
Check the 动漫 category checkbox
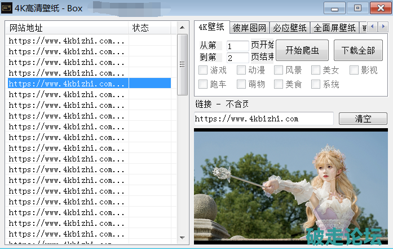tap(241, 71)
